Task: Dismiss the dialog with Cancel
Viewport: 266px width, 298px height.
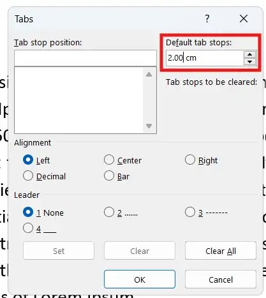Action: [221, 279]
